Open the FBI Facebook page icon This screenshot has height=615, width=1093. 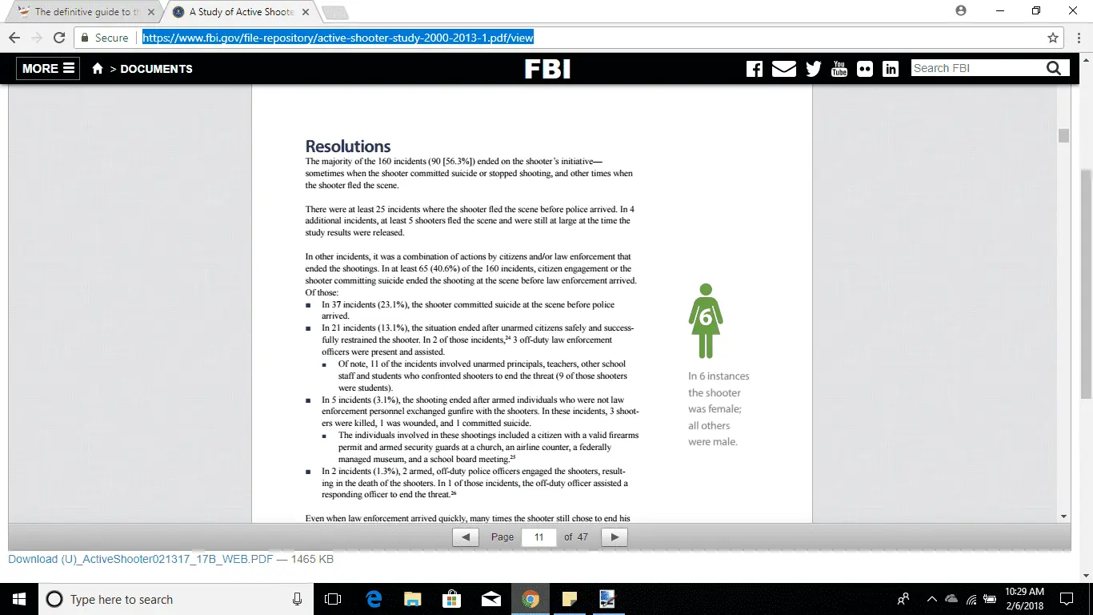pos(754,69)
